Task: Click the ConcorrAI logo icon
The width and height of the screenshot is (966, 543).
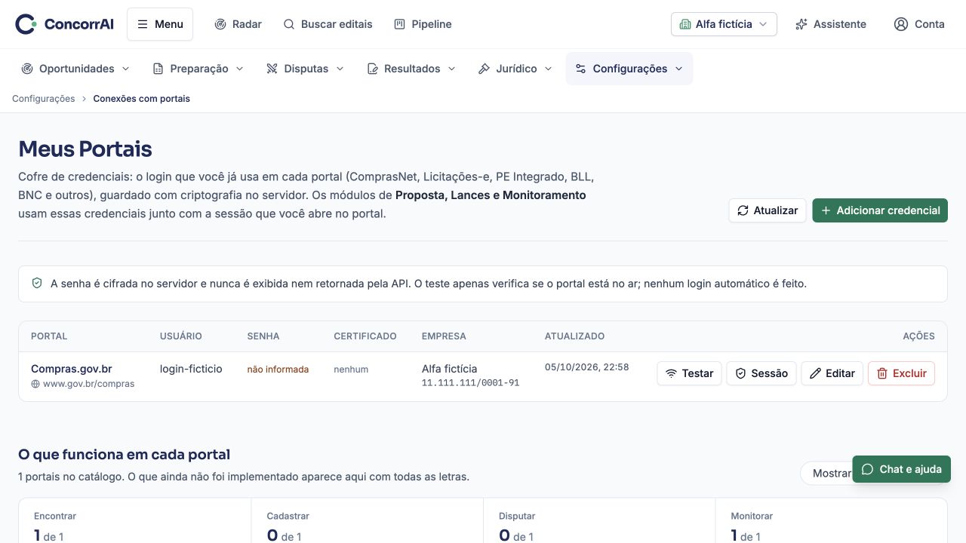Action: click(x=26, y=24)
